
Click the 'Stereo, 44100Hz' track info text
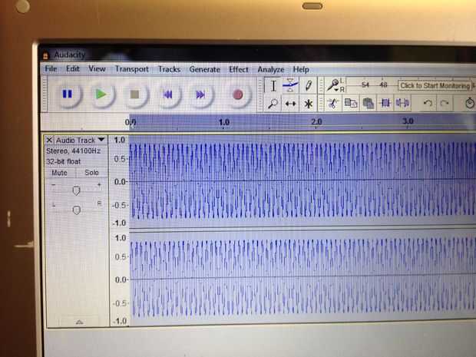73,151
